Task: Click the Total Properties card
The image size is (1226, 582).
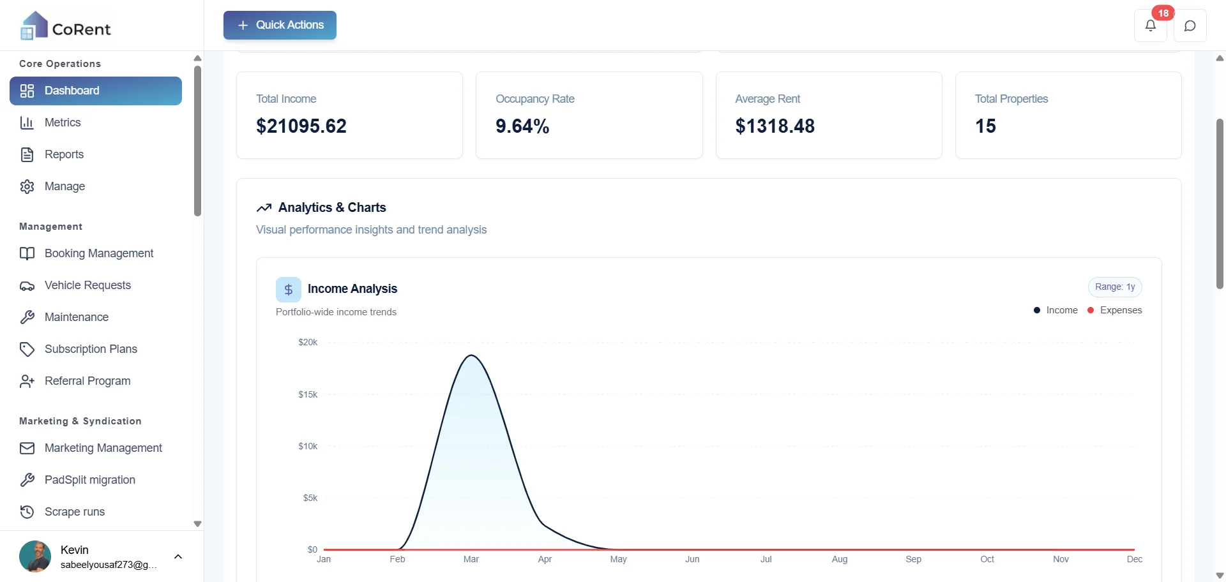Action: 1068,115
